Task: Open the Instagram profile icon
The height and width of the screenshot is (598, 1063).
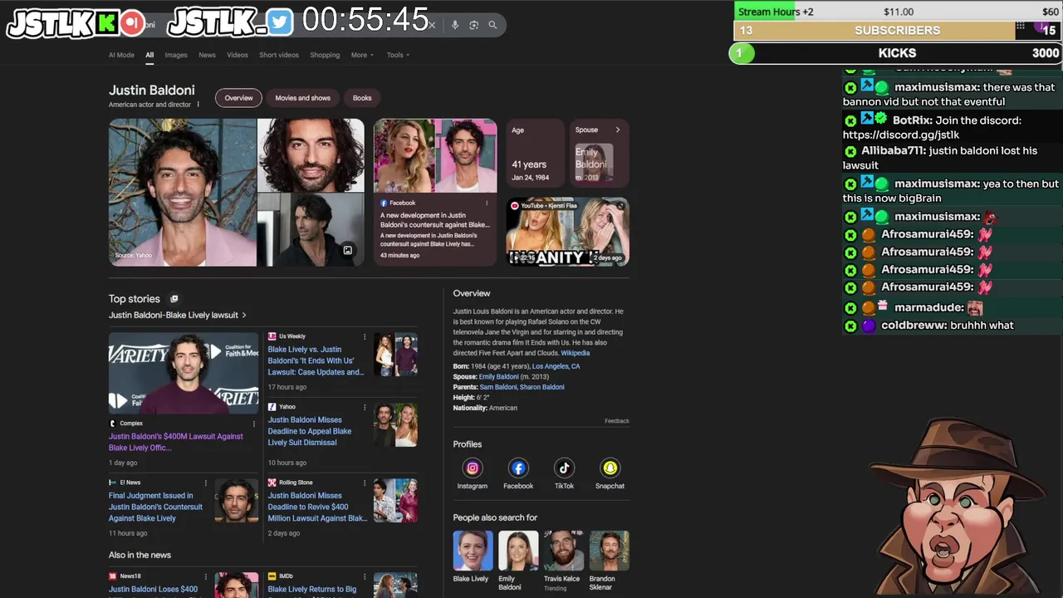Action: pos(472,468)
